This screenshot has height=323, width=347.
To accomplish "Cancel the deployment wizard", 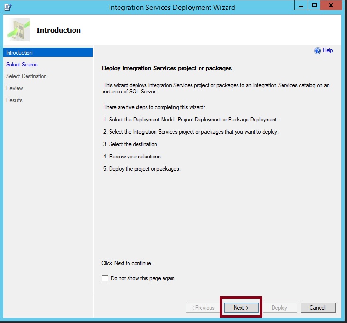I will 318,307.
